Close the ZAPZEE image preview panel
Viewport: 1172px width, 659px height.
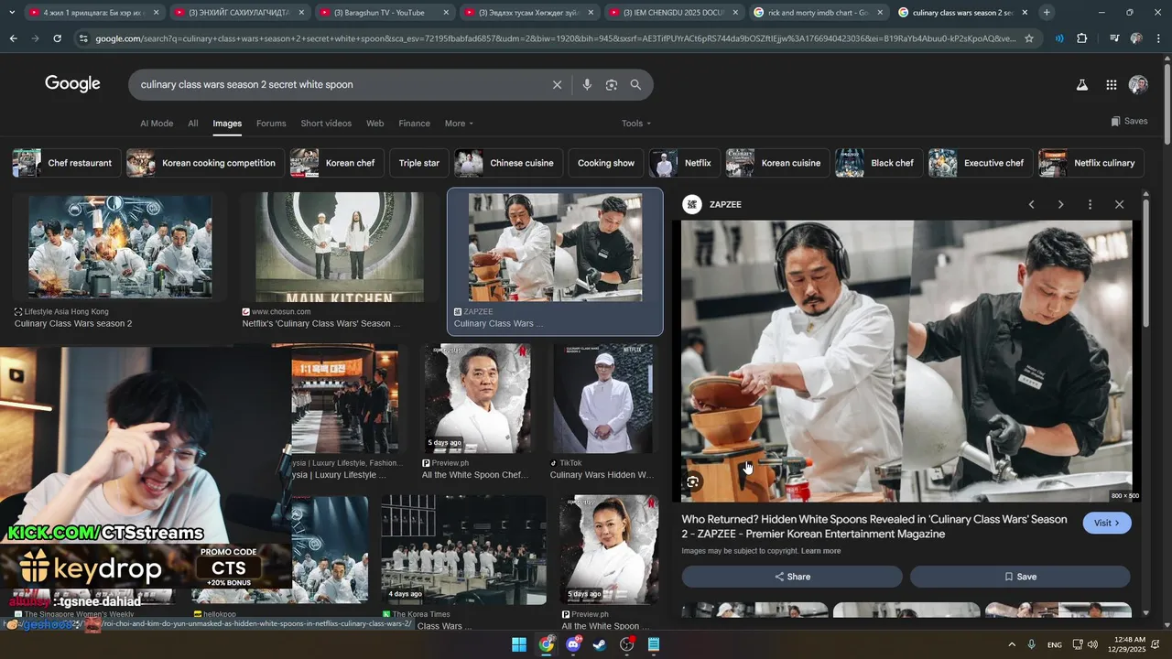click(1119, 204)
